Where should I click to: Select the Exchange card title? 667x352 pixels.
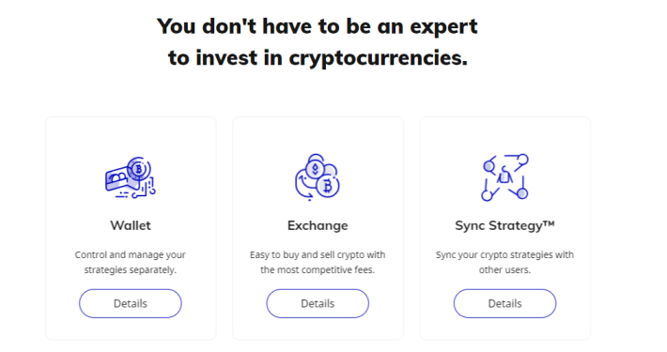[x=318, y=225]
